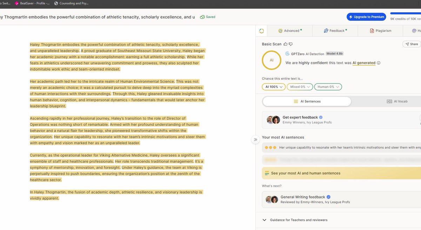Open Get expert feedback card

[x=341, y=120]
